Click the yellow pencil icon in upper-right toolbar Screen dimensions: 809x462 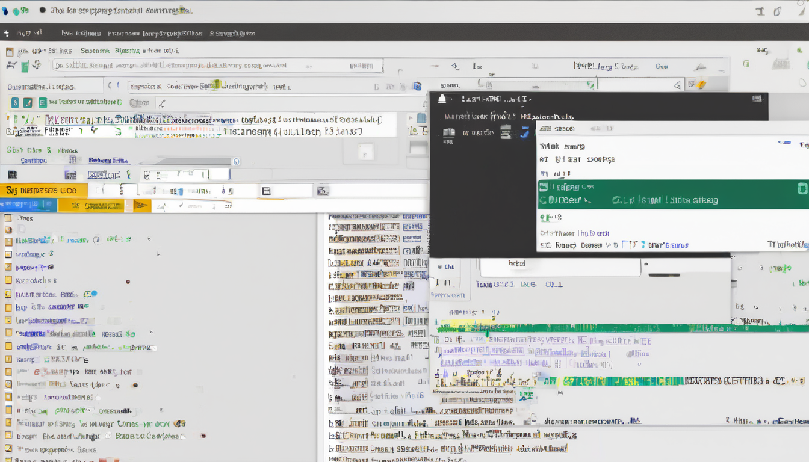[x=701, y=84]
